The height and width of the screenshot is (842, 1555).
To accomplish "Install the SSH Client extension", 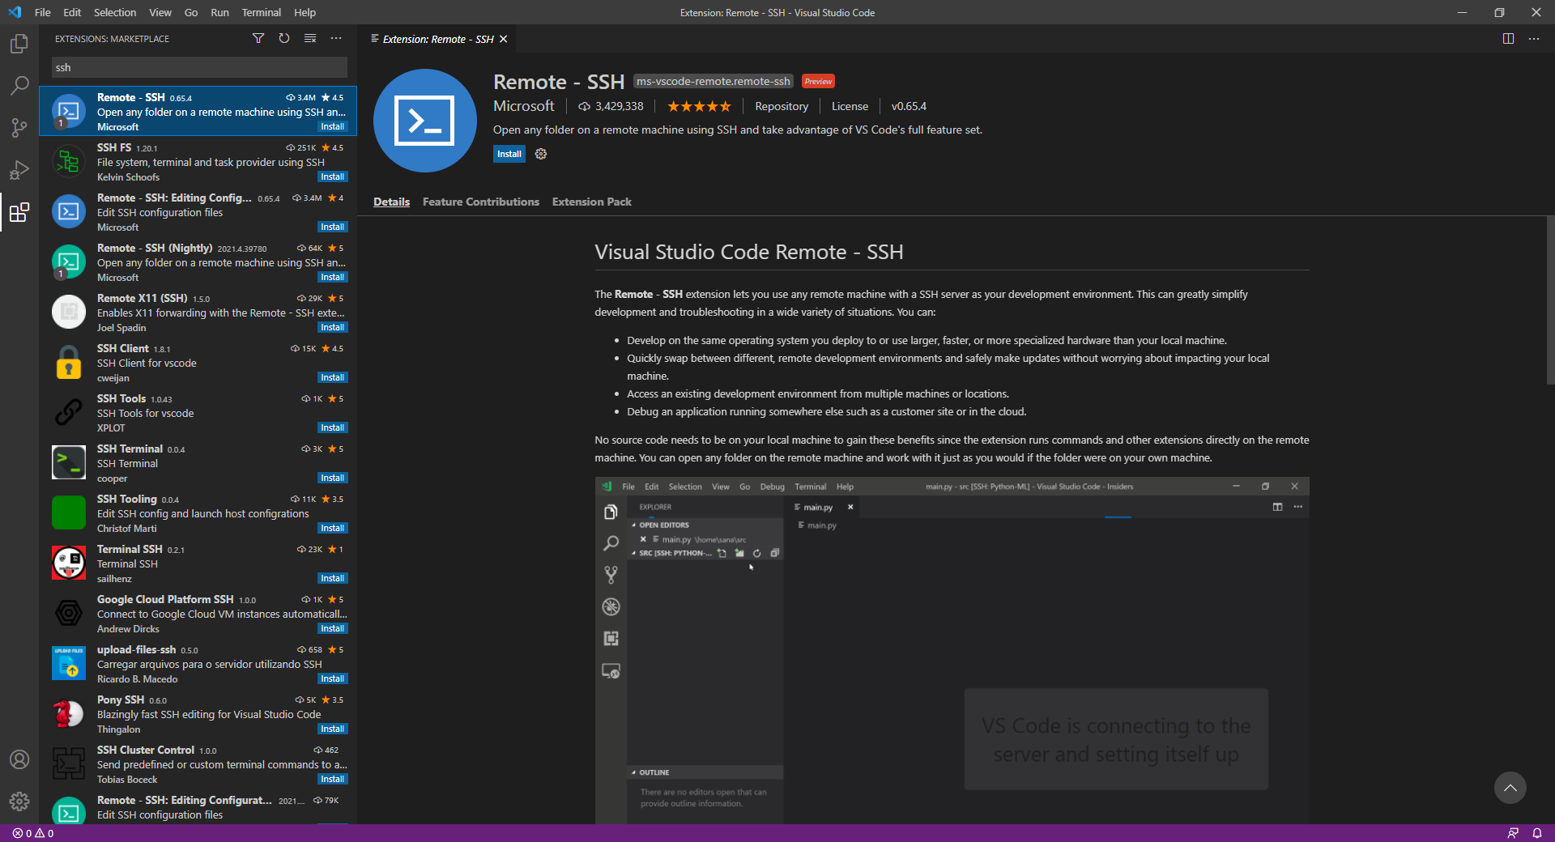I will tap(332, 377).
